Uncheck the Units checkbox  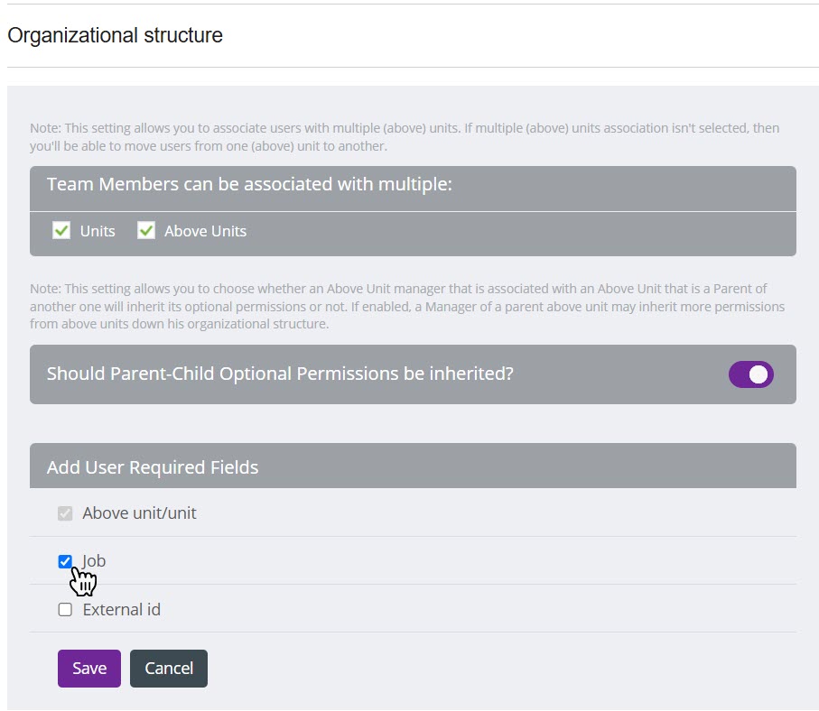[x=61, y=231]
